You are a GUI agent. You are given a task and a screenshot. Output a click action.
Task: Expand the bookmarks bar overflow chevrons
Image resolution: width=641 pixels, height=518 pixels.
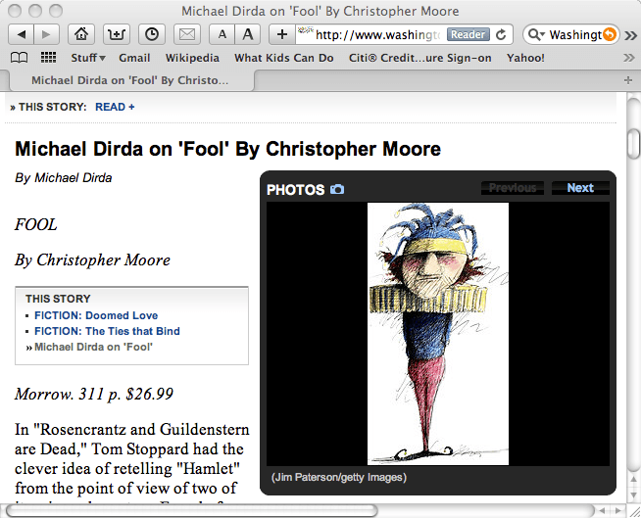tap(629, 58)
